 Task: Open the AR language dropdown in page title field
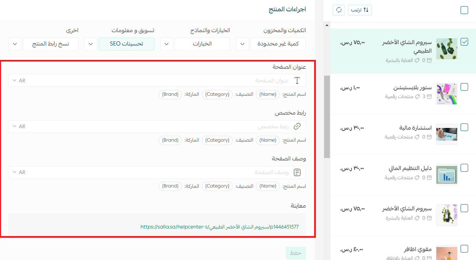19,81
